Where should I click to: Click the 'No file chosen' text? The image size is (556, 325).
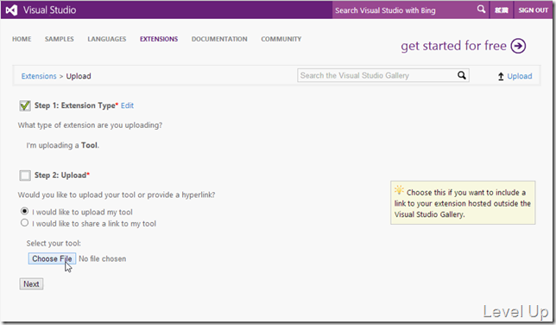(x=103, y=258)
